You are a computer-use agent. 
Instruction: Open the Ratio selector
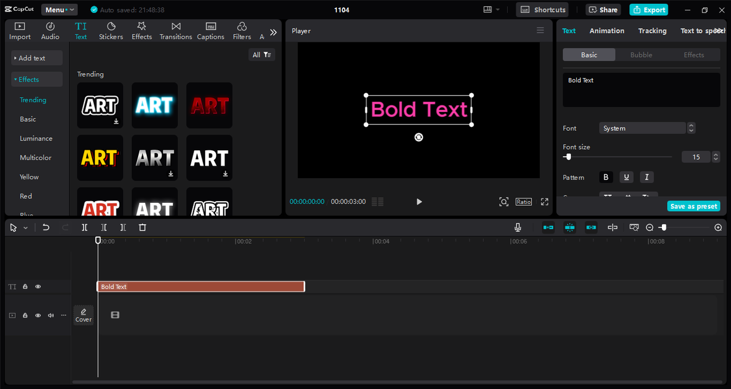[524, 202]
